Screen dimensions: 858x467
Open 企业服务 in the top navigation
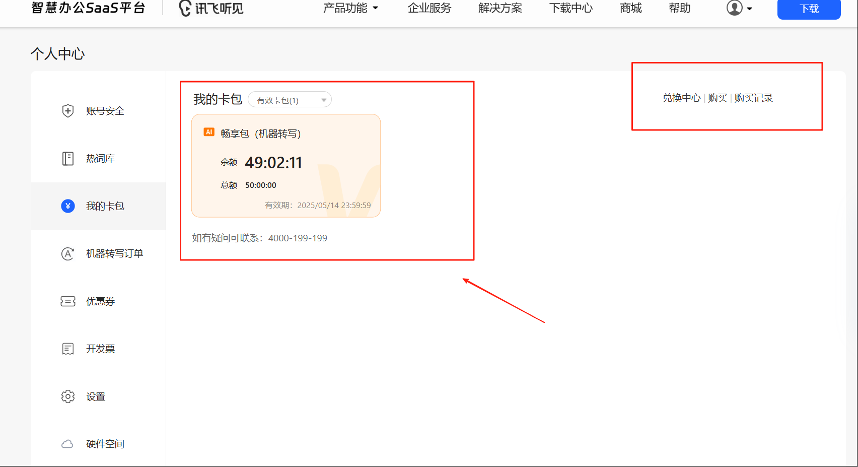(430, 8)
